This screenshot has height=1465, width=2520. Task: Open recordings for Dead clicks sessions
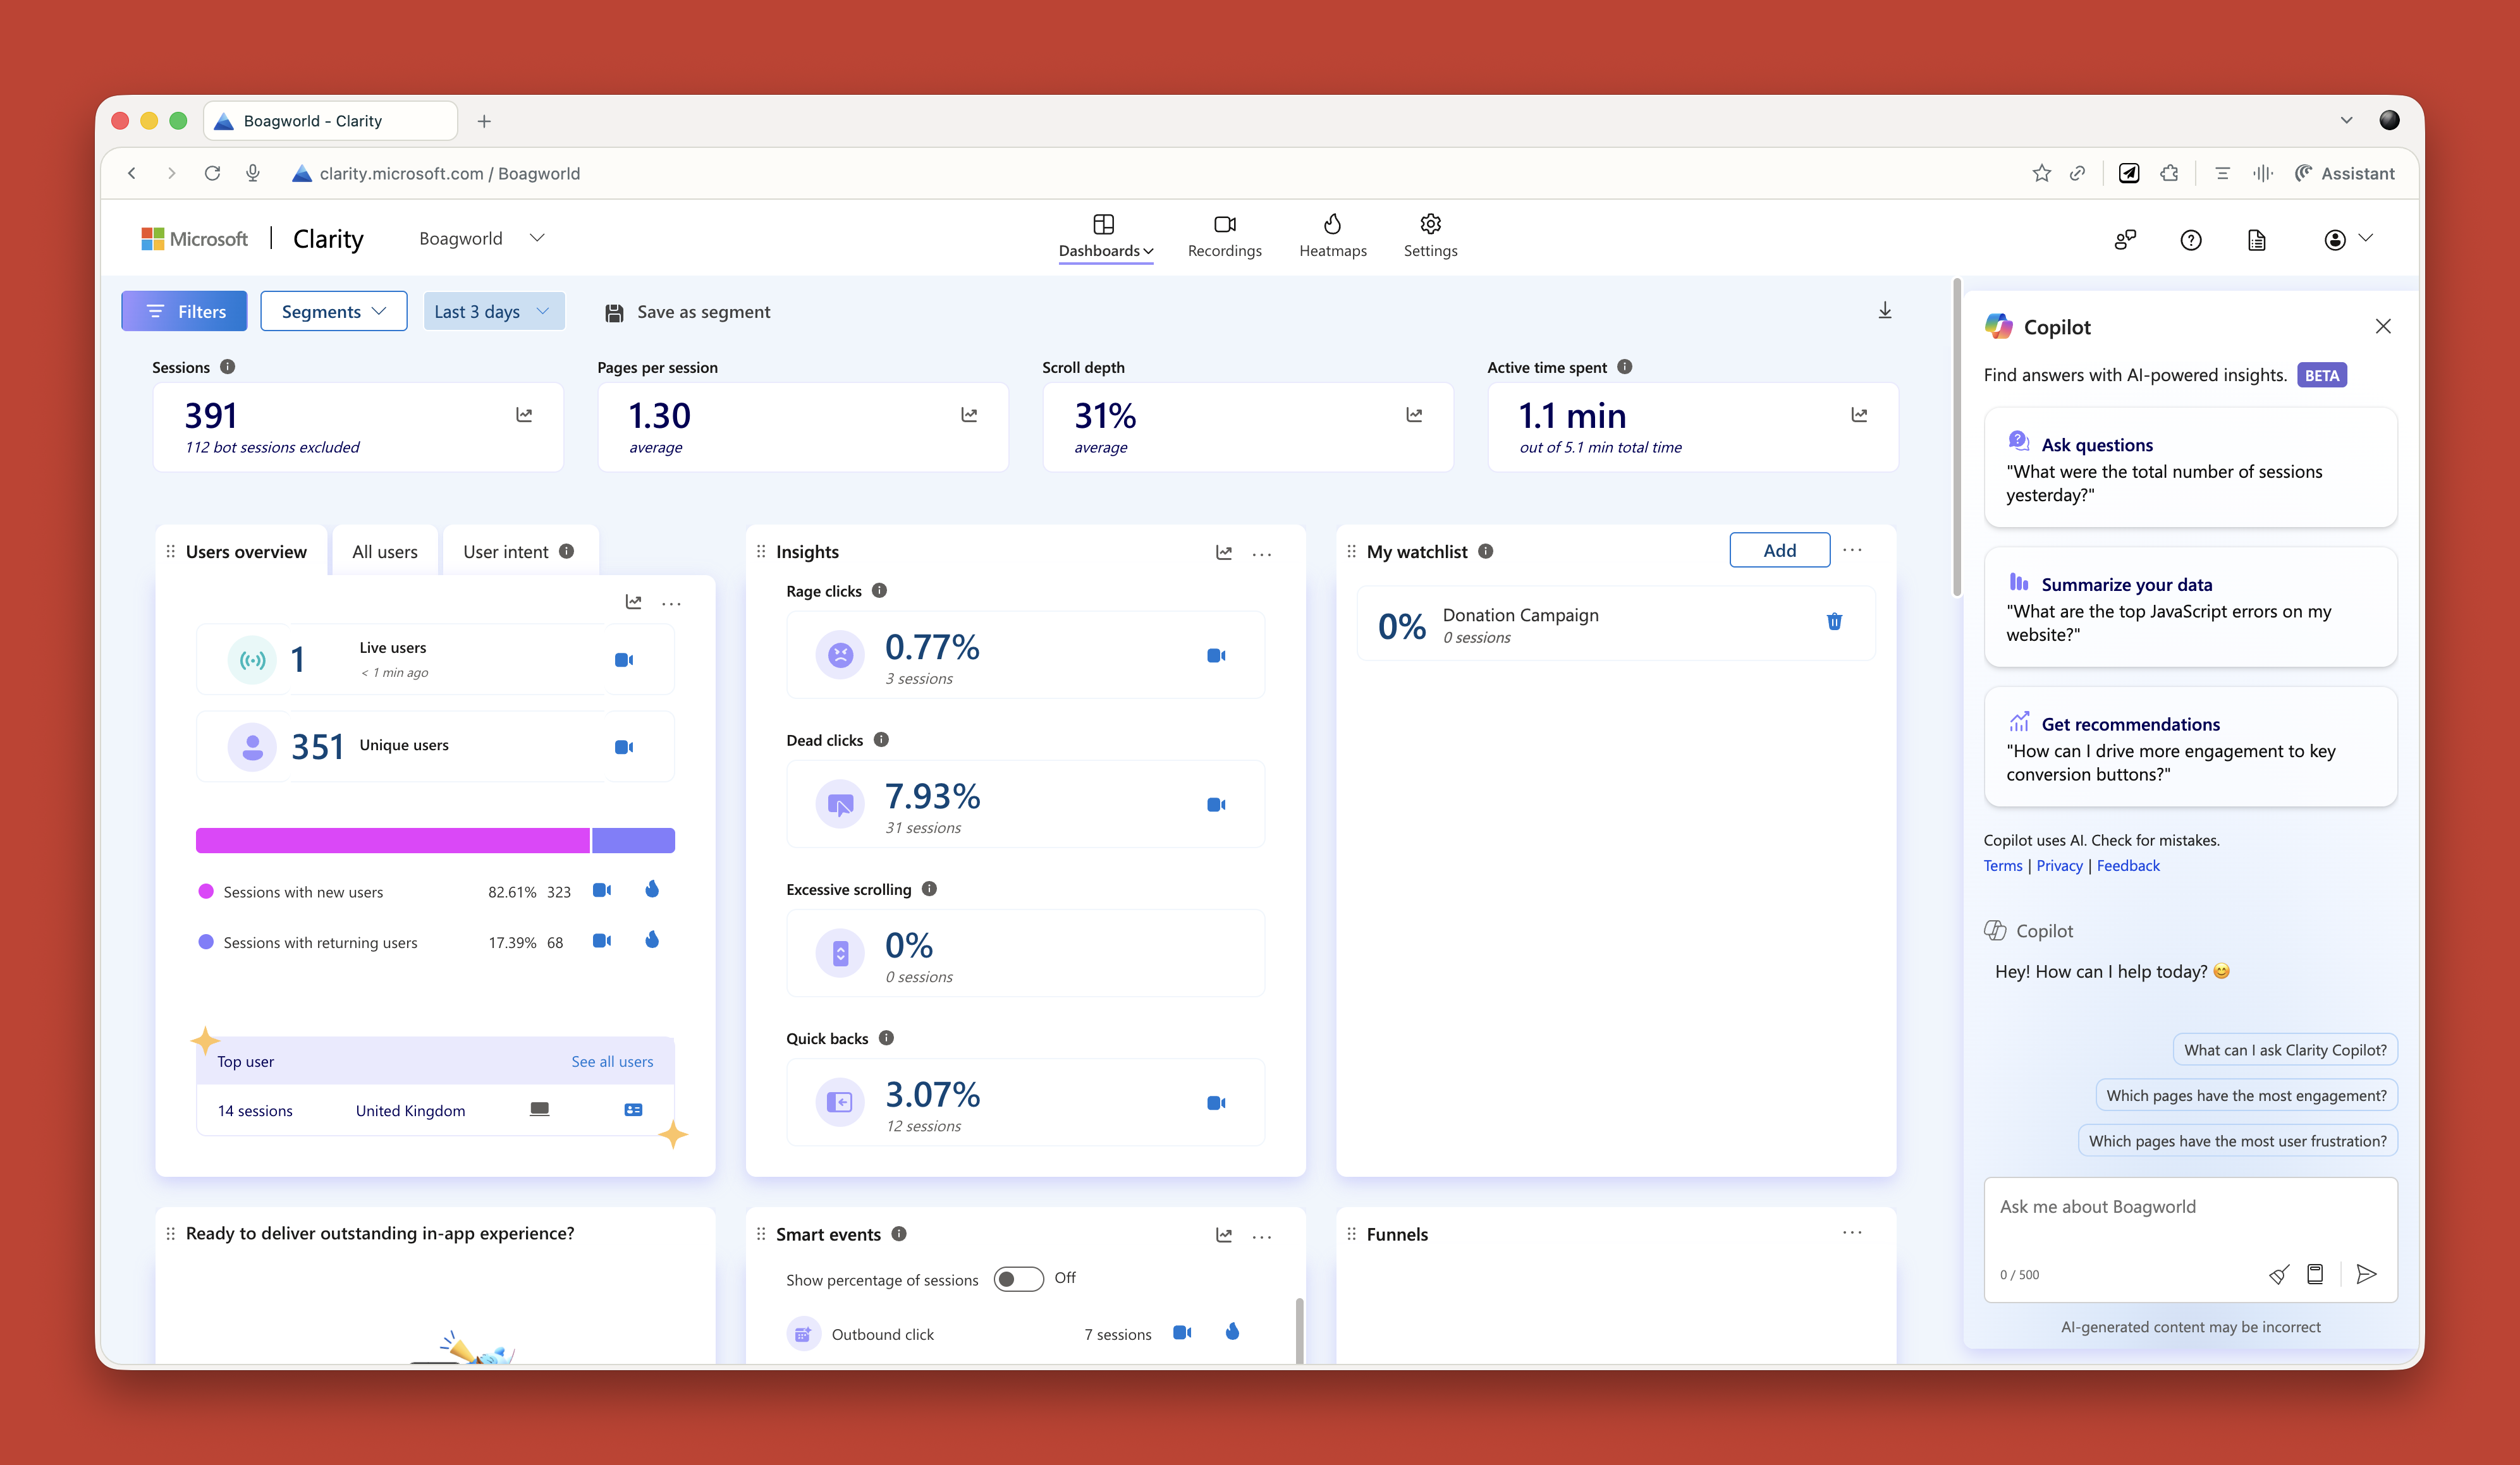tap(1216, 804)
